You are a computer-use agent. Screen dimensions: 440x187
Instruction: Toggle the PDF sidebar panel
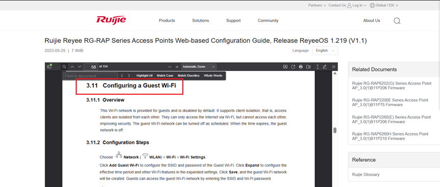49,67
